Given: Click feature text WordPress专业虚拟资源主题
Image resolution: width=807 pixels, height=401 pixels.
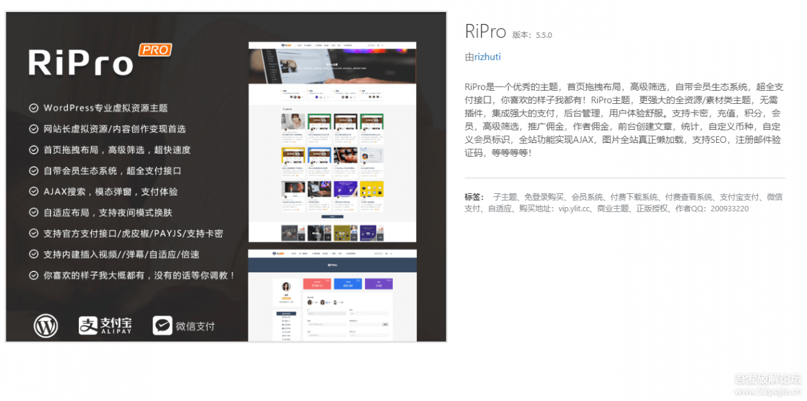Looking at the screenshot, I should (105, 108).
